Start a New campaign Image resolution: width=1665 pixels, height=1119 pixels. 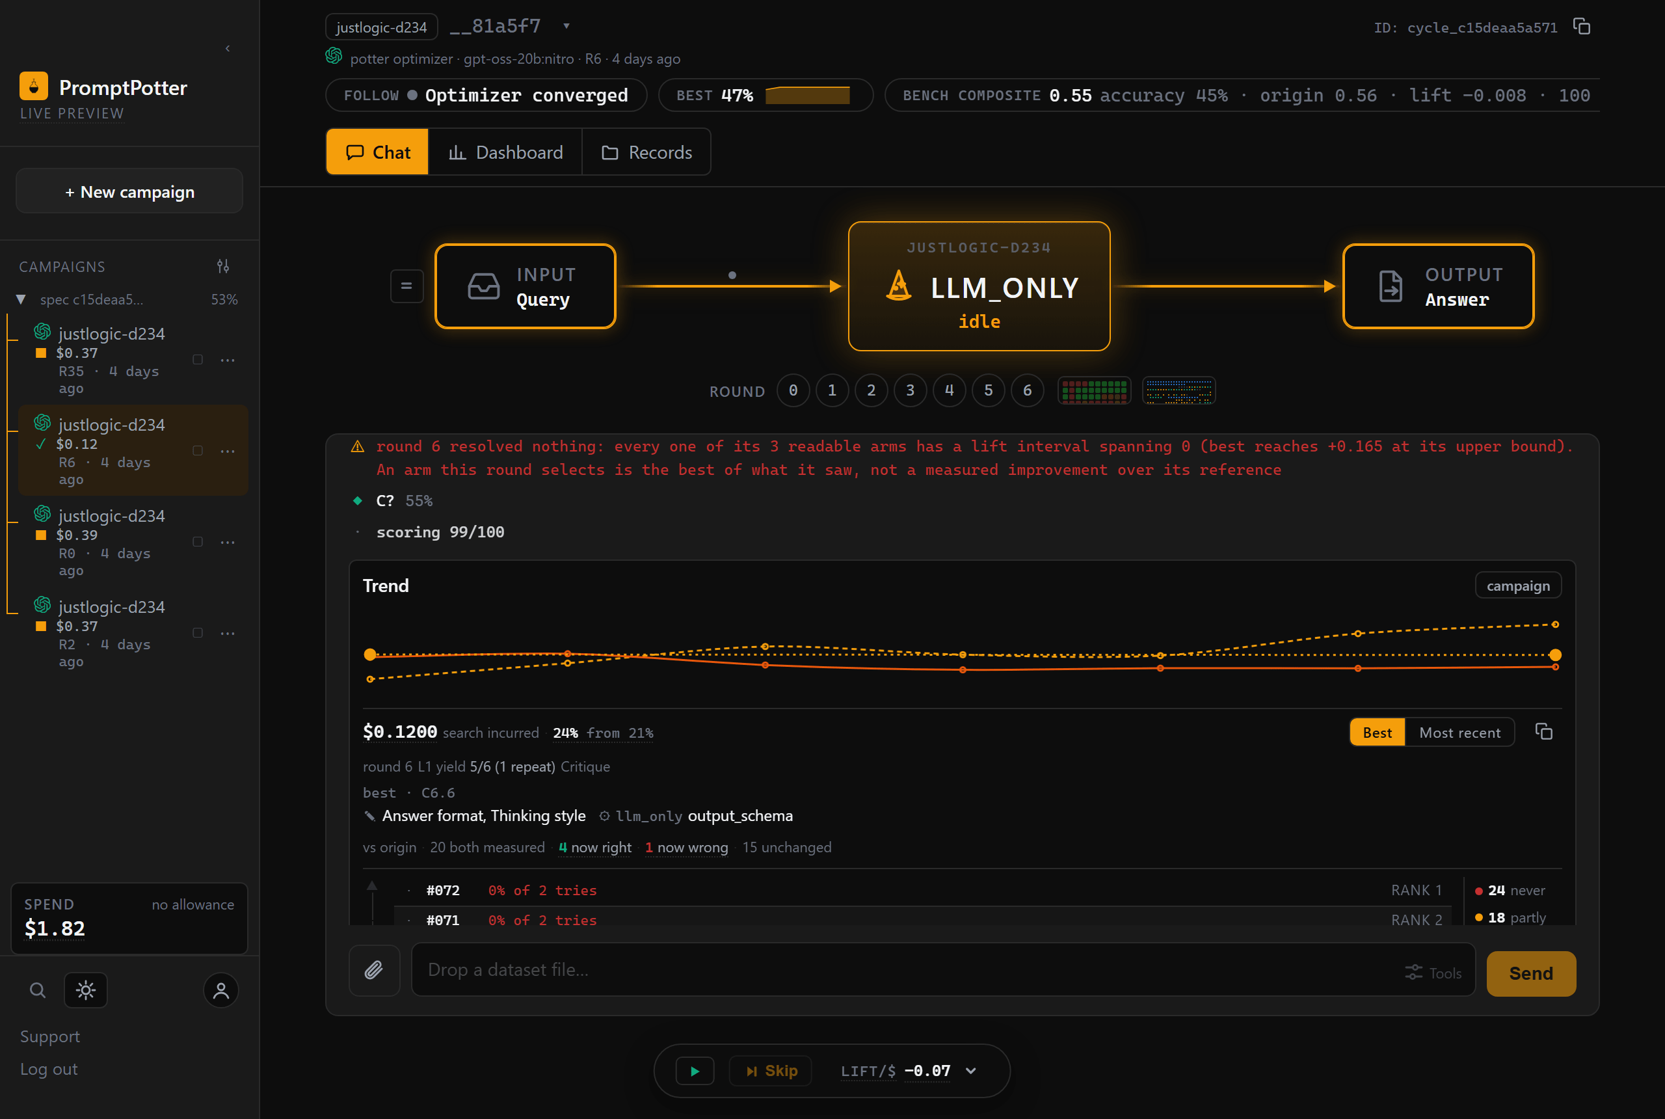coord(129,191)
